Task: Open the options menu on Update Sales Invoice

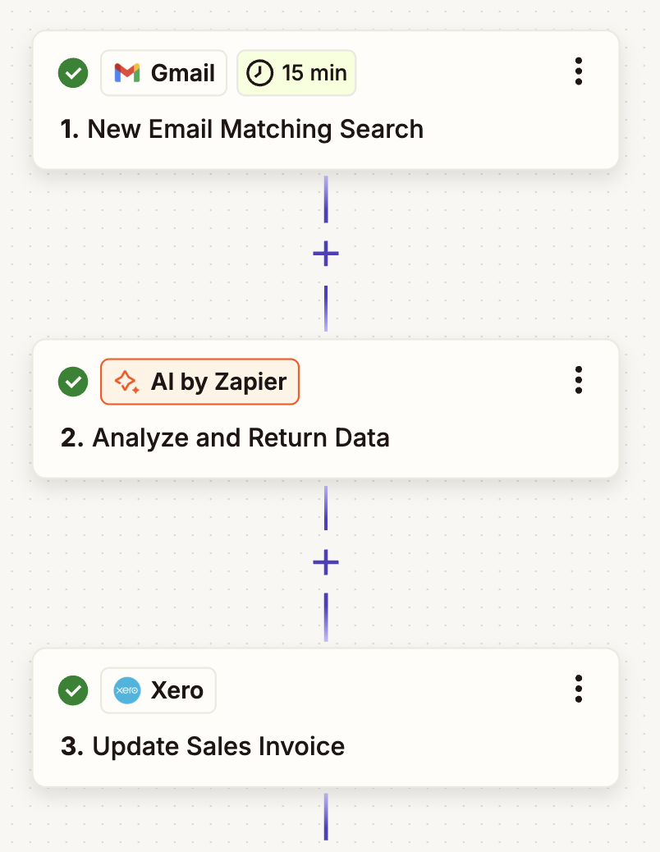Action: click(579, 689)
